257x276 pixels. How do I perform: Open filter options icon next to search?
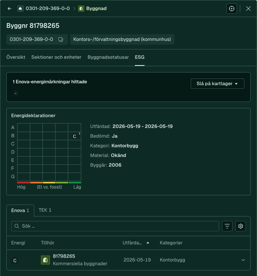tap(227, 226)
